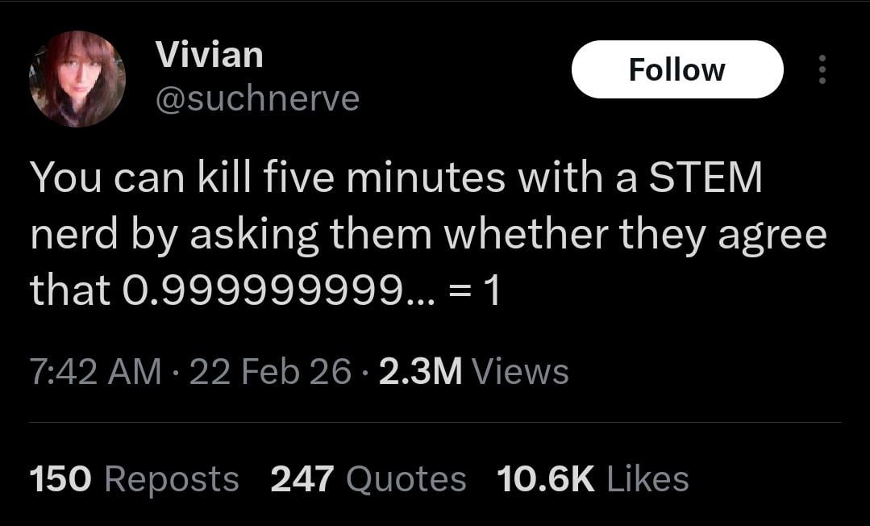Open Vivian's profile picture
Image resolution: width=870 pixels, height=526 pixels.
77,79
